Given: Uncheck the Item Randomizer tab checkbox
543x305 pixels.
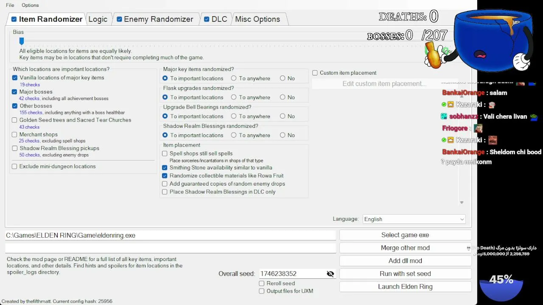Looking at the screenshot, I should tap(14, 19).
